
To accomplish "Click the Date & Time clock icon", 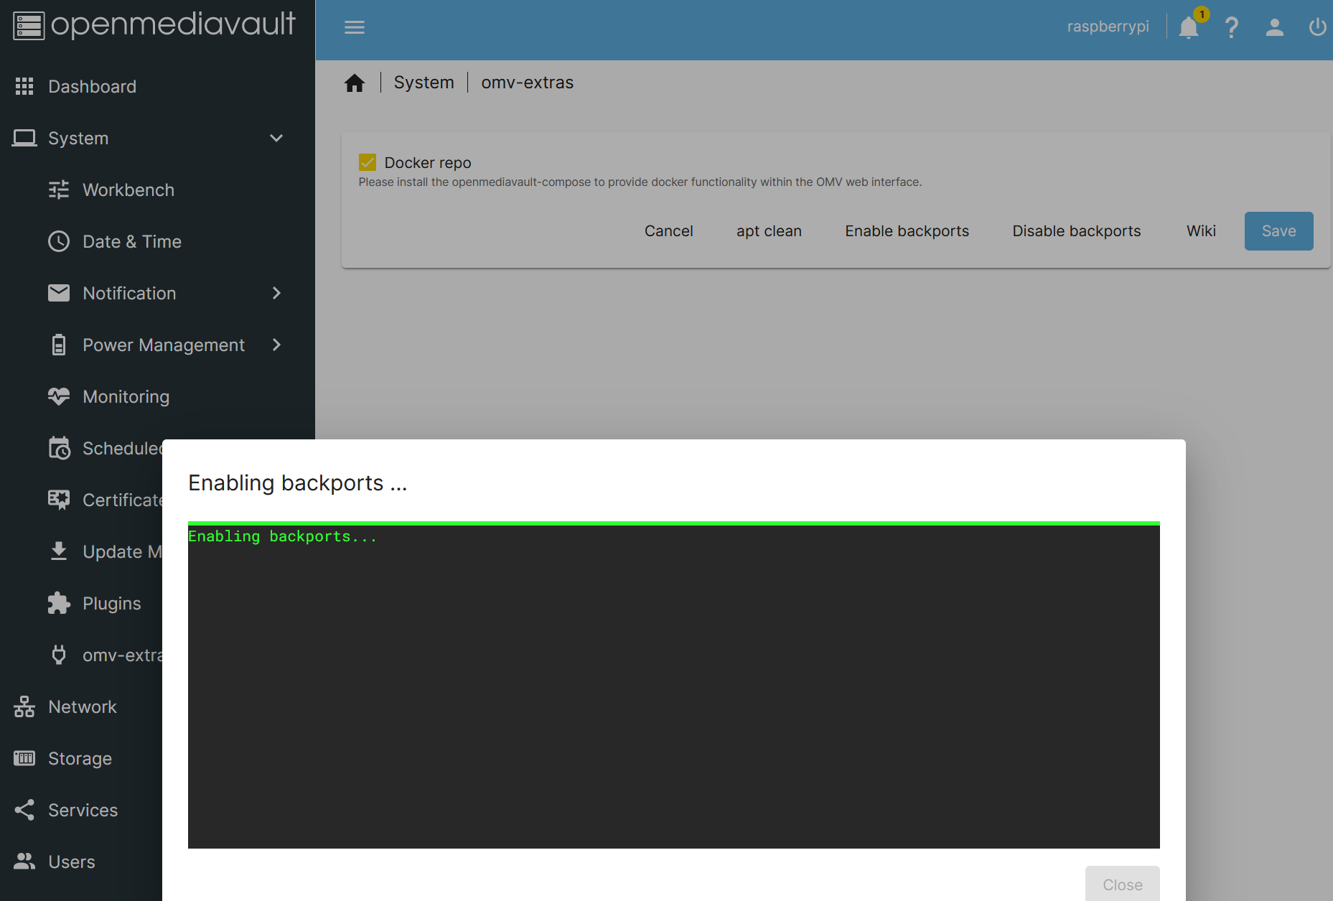I will point(58,241).
